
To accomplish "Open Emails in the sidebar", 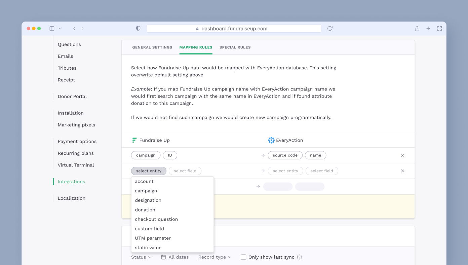I will coord(66,56).
